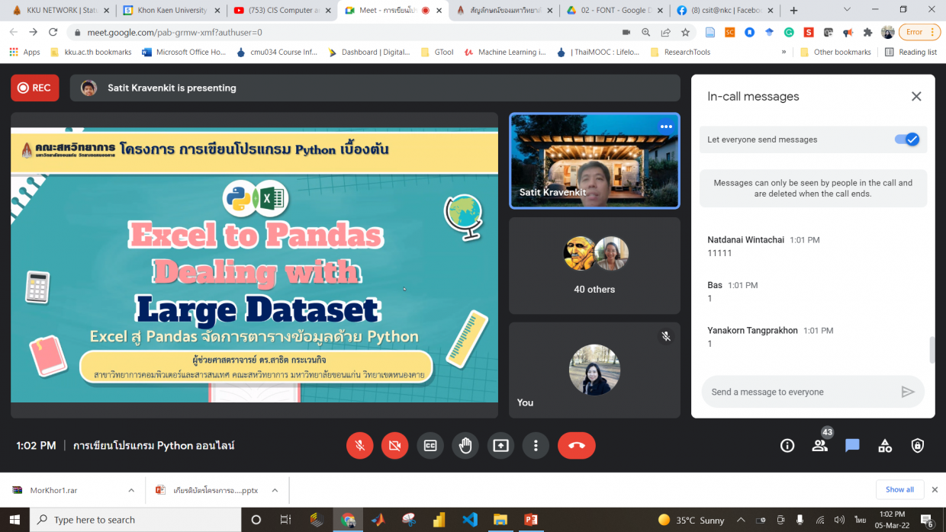Open the host controls shield icon
This screenshot has height=532, width=946.
(x=918, y=446)
